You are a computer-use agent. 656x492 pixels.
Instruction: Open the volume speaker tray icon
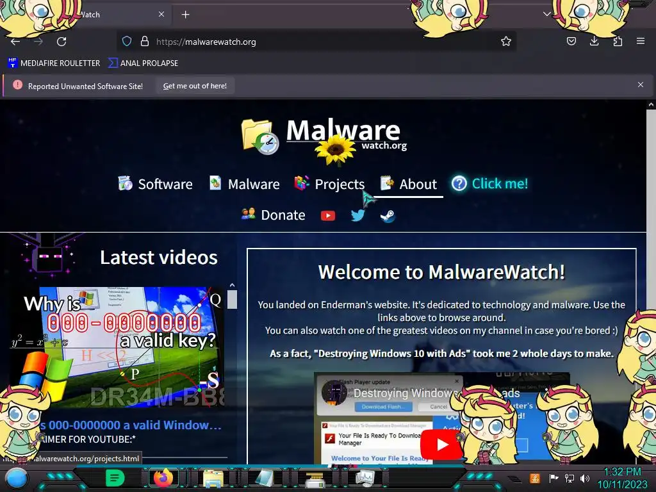[x=585, y=478]
